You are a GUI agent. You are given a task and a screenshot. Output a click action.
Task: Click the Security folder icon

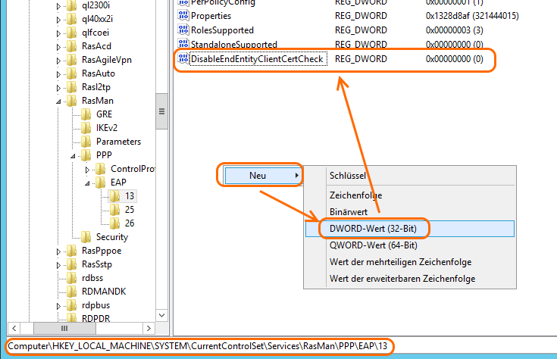click(x=86, y=237)
